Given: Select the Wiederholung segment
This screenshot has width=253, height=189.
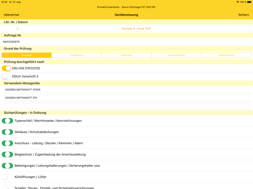Looking at the screenshot, I should pos(226,55).
